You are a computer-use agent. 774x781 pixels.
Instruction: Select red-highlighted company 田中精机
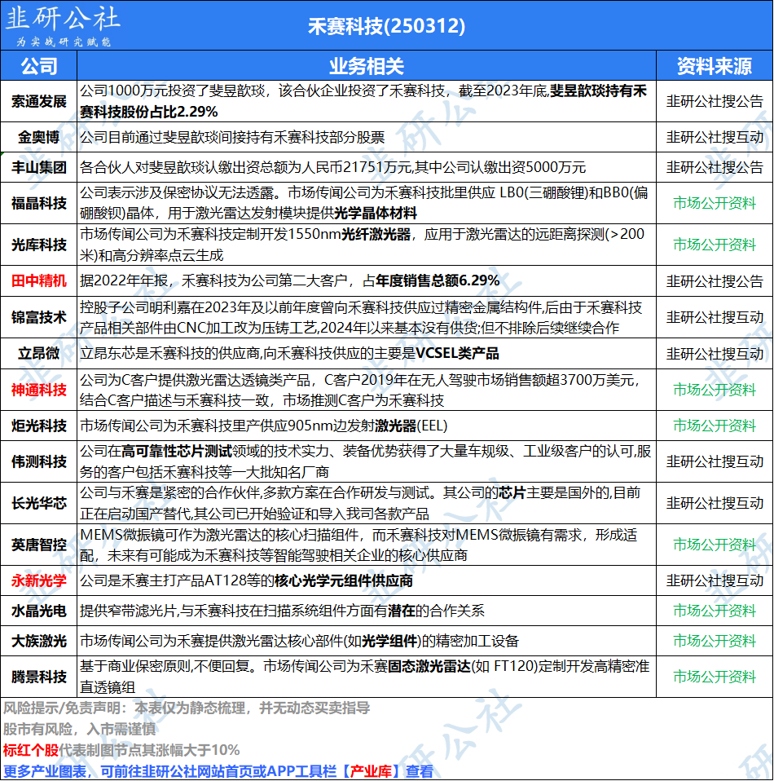[x=39, y=281]
